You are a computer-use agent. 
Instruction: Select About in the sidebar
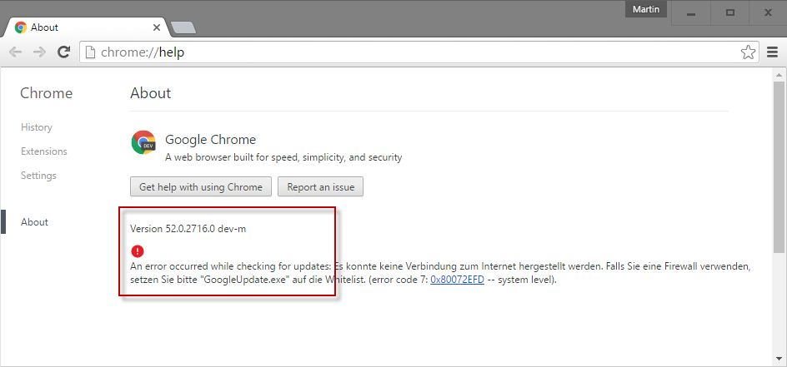click(34, 222)
